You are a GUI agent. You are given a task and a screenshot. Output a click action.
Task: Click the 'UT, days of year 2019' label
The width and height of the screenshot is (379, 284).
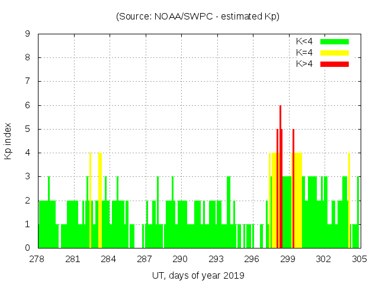coord(197,275)
